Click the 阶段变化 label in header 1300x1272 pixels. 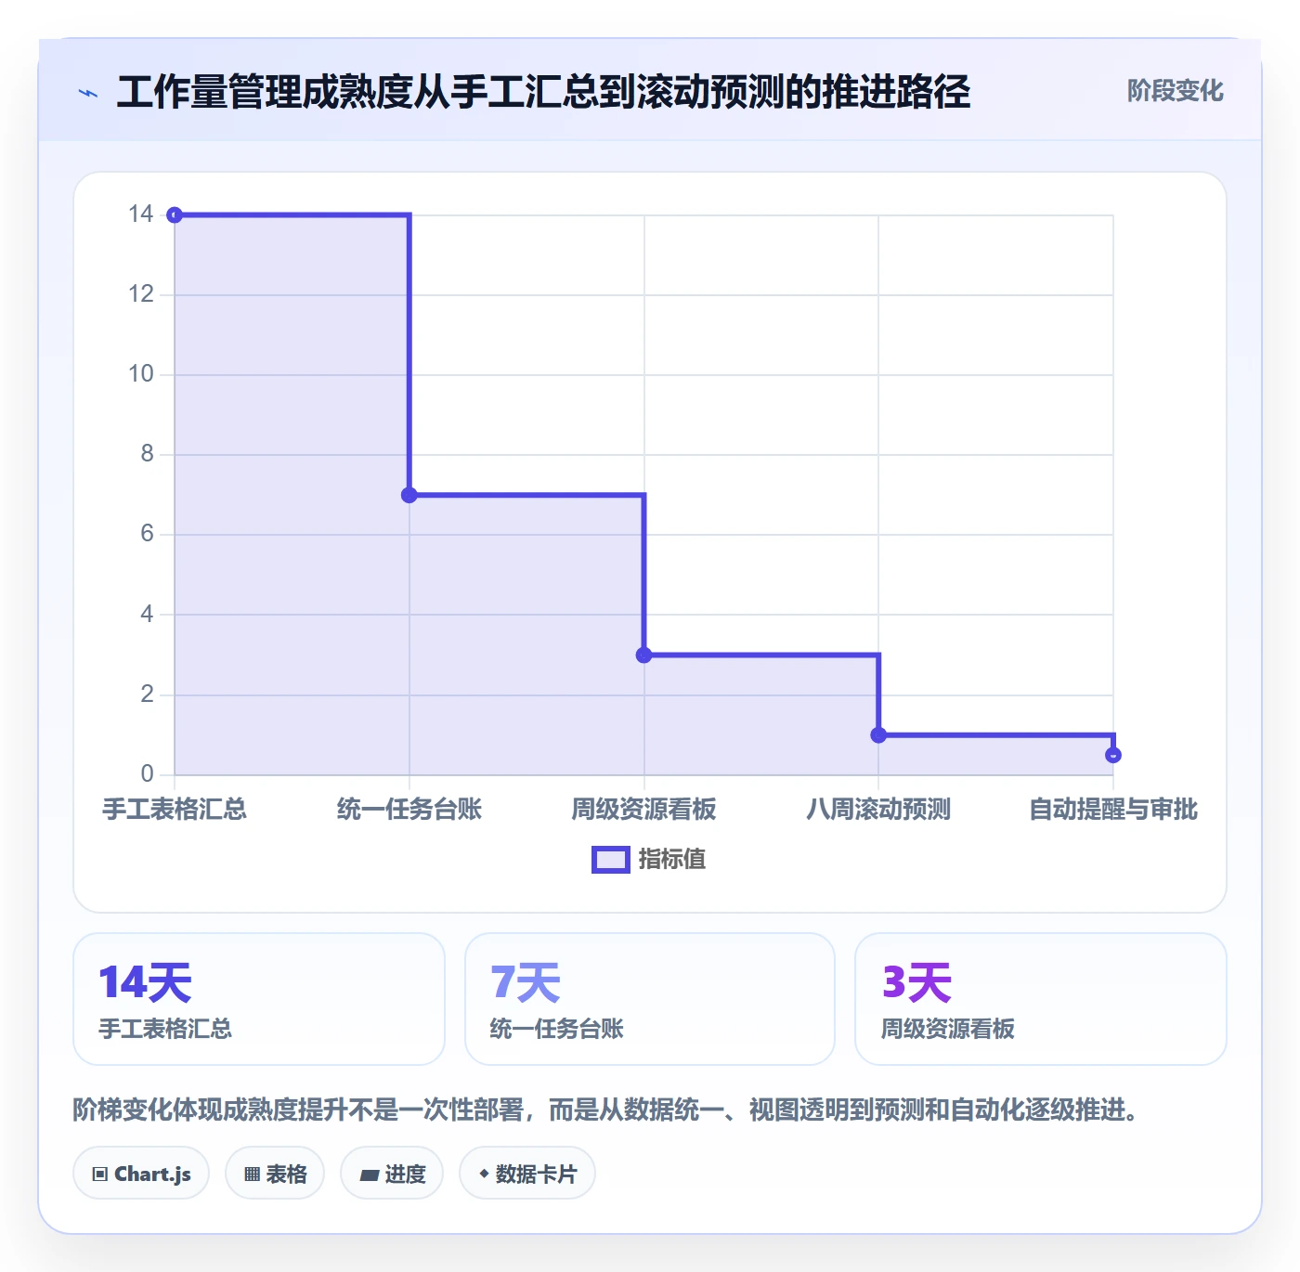(x=1175, y=91)
